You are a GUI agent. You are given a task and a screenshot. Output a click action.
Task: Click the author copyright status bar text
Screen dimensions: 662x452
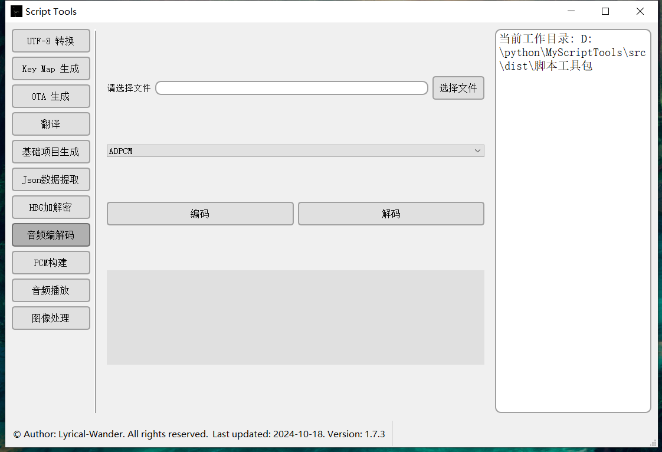click(x=199, y=434)
